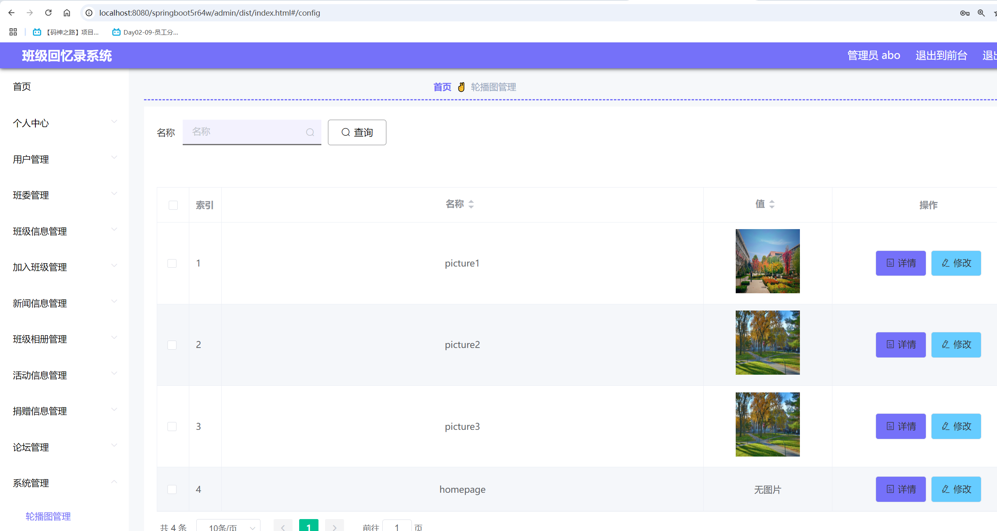Expand 活动信息管理 menu

(64, 375)
